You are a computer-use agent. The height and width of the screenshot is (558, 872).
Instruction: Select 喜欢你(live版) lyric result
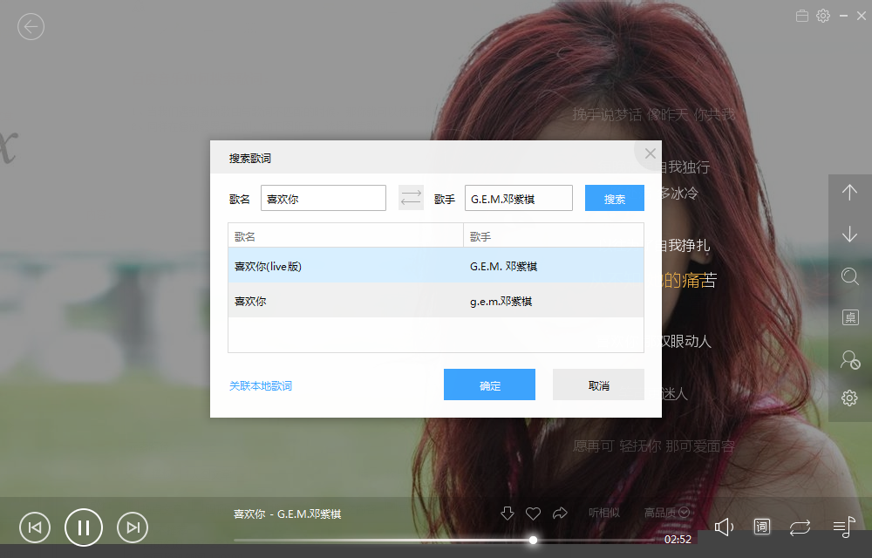pos(436,266)
